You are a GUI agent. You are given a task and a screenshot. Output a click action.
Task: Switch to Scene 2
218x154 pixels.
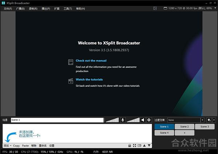click(185, 126)
